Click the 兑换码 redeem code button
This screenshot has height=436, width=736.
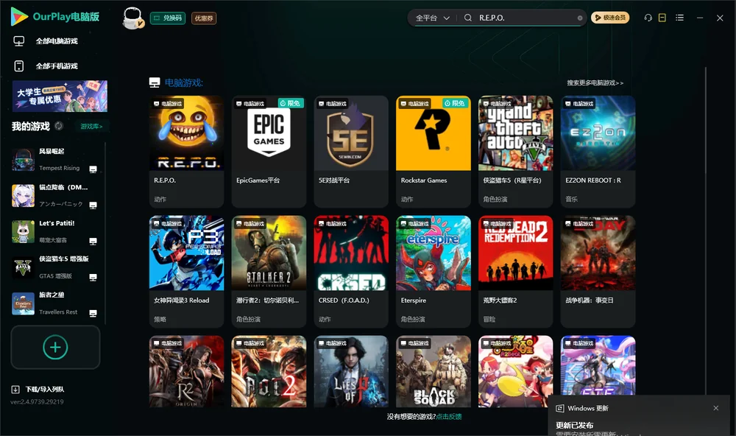[168, 18]
